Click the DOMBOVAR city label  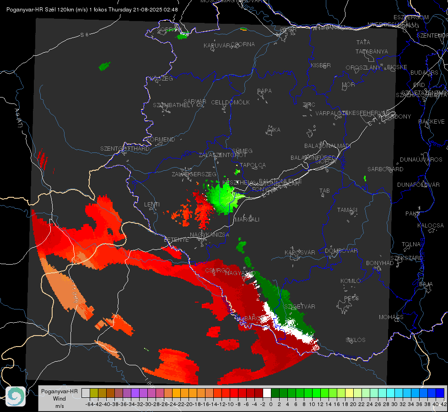341,251
